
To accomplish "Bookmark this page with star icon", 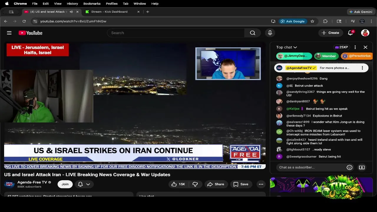I will click(x=312, y=21).
